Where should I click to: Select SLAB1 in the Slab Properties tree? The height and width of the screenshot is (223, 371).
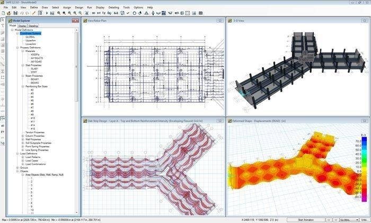click(34, 69)
